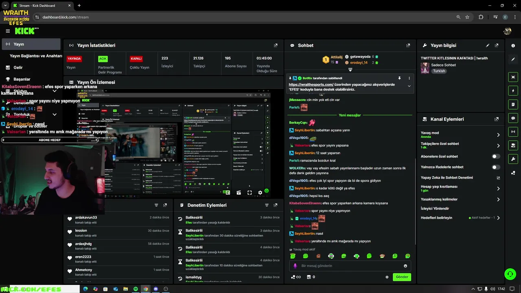Expand Yavaş mod settings
This screenshot has height=293, width=521.
[498, 135]
